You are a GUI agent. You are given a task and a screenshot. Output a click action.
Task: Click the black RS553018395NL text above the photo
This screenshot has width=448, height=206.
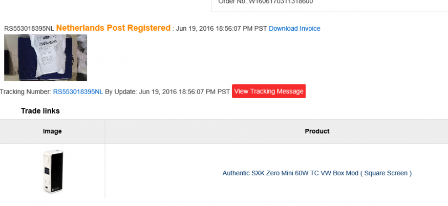tap(29, 28)
